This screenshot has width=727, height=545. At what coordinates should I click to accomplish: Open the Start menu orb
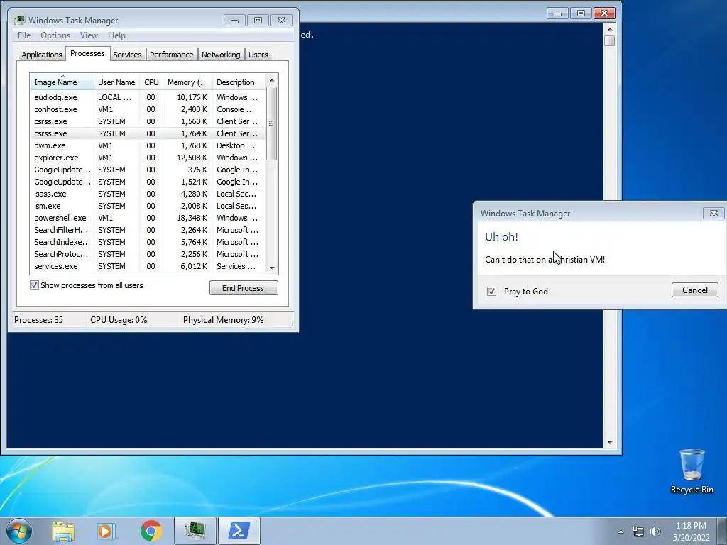pyautogui.click(x=19, y=531)
